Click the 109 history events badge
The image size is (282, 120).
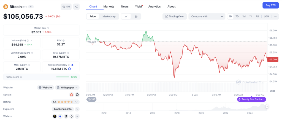click(x=91, y=99)
